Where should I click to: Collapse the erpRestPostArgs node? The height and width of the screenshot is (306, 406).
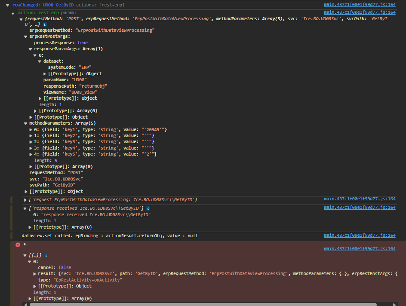(x=25, y=37)
